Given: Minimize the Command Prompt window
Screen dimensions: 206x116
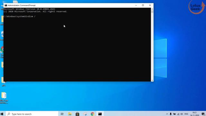Looking at the screenshot, I should point(136,5).
